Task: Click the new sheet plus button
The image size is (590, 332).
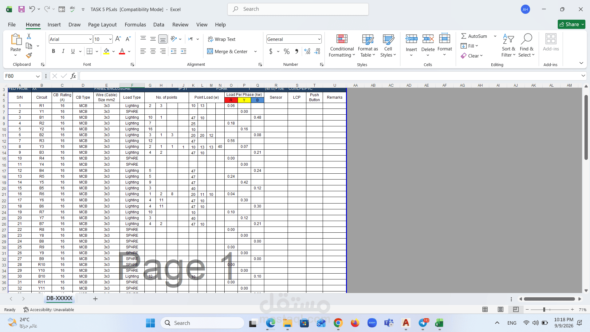Action: click(x=95, y=298)
